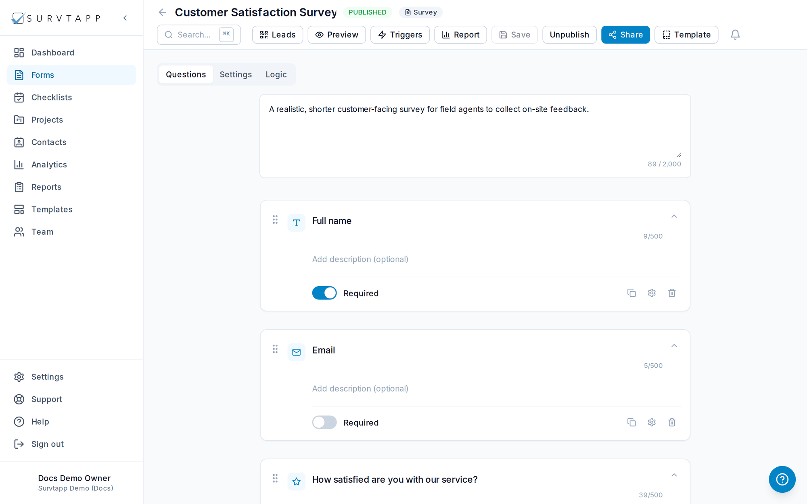Sign out of the account

[x=71, y=444]
